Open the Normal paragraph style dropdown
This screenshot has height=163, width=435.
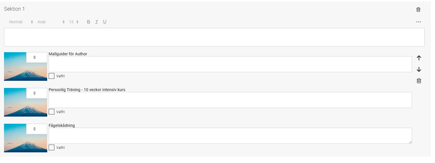[21, 22]
